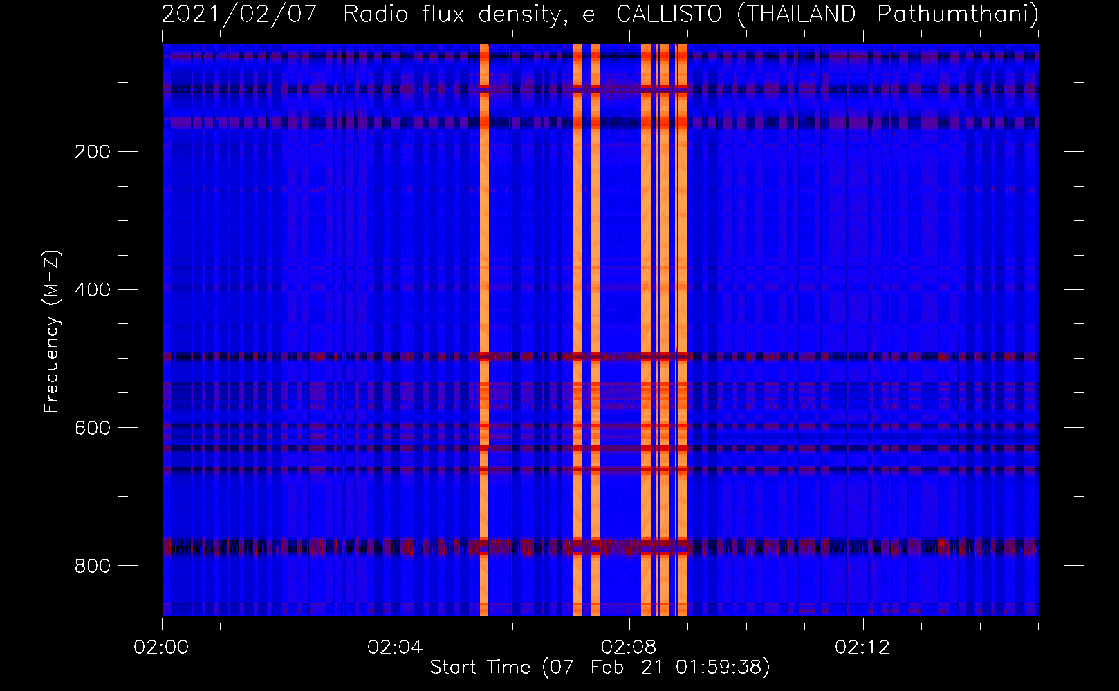Click the 02:12 time tick label
Viewport: 1119px width, 691px height.
pyautogui.click(x=863, y=647)
